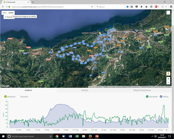Zoom in the map with plus
This screenshot has height=139, width=174.
(168, 79)
